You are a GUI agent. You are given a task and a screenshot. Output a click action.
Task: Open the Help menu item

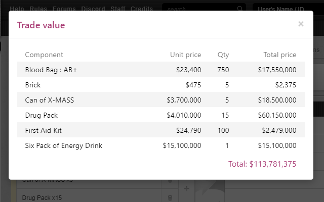click(17, 9)
